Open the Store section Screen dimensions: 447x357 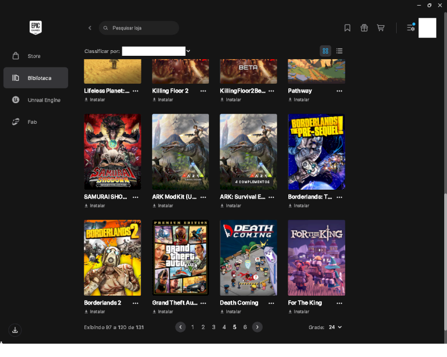[x=36, y=56]
